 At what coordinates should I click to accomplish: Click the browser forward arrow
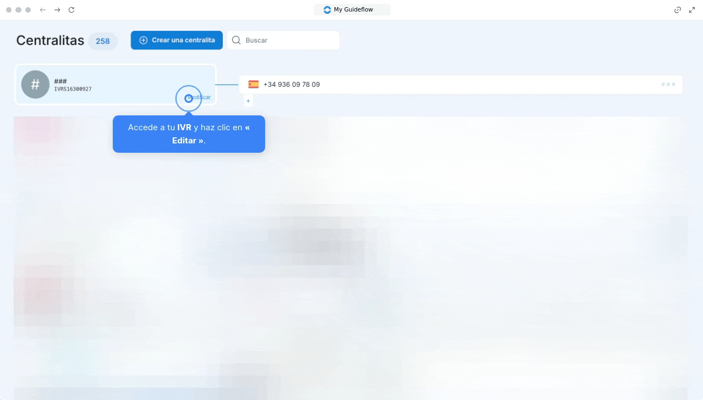(57, 10)
